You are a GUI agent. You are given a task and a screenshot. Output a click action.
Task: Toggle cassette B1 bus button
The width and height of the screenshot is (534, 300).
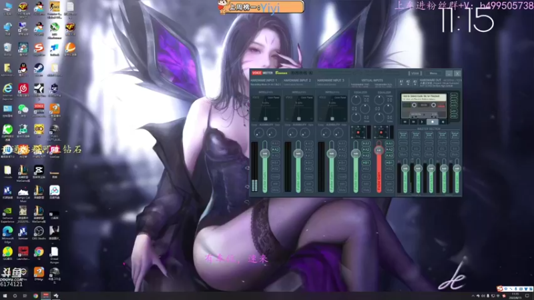tap(454, 111)
